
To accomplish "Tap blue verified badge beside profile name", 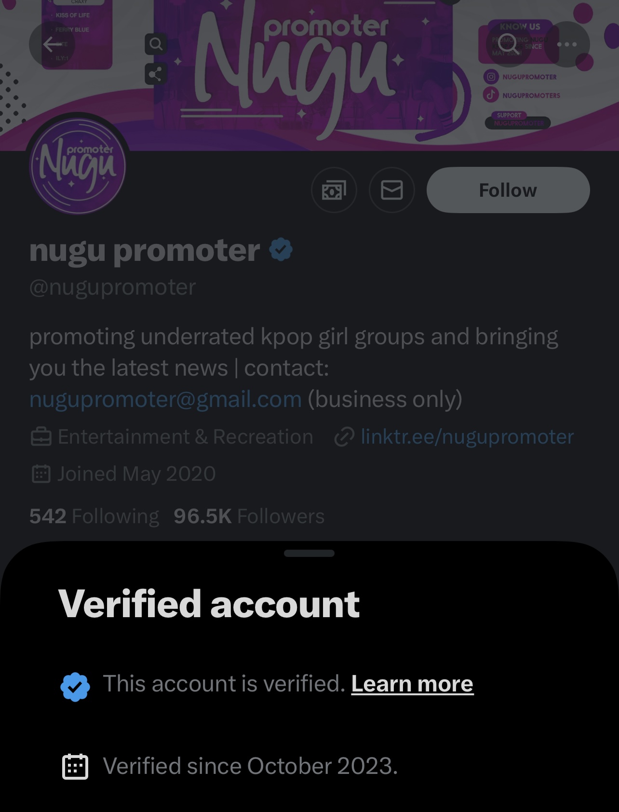I will (281, 250).
